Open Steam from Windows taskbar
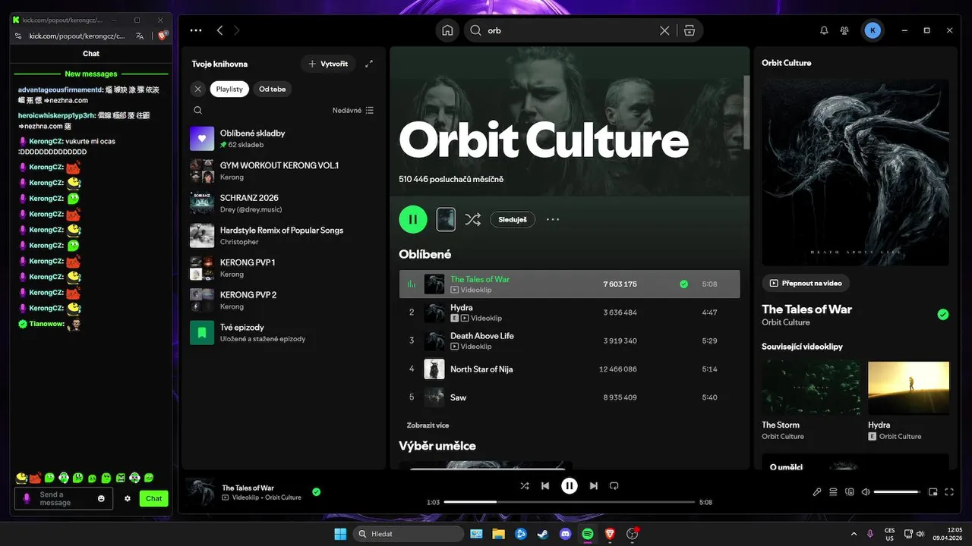 [x=542, y=534]
